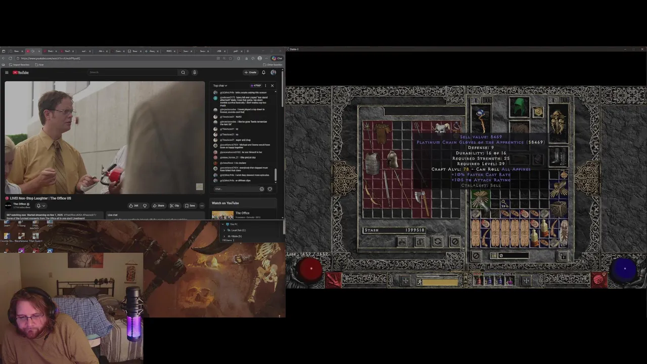Click the YouTube search magnifier button
647x364 pixels.
183,72
